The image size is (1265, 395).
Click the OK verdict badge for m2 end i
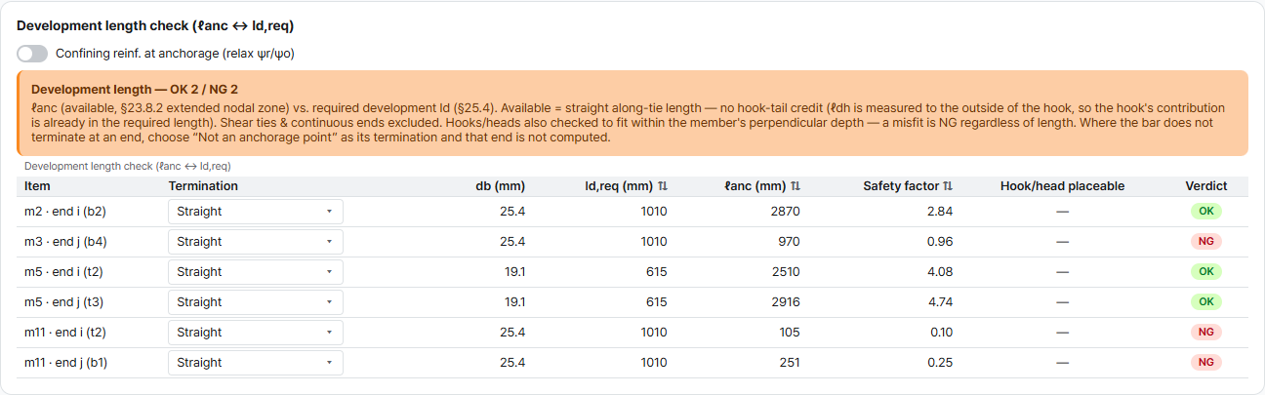[x=1205, y=212]
